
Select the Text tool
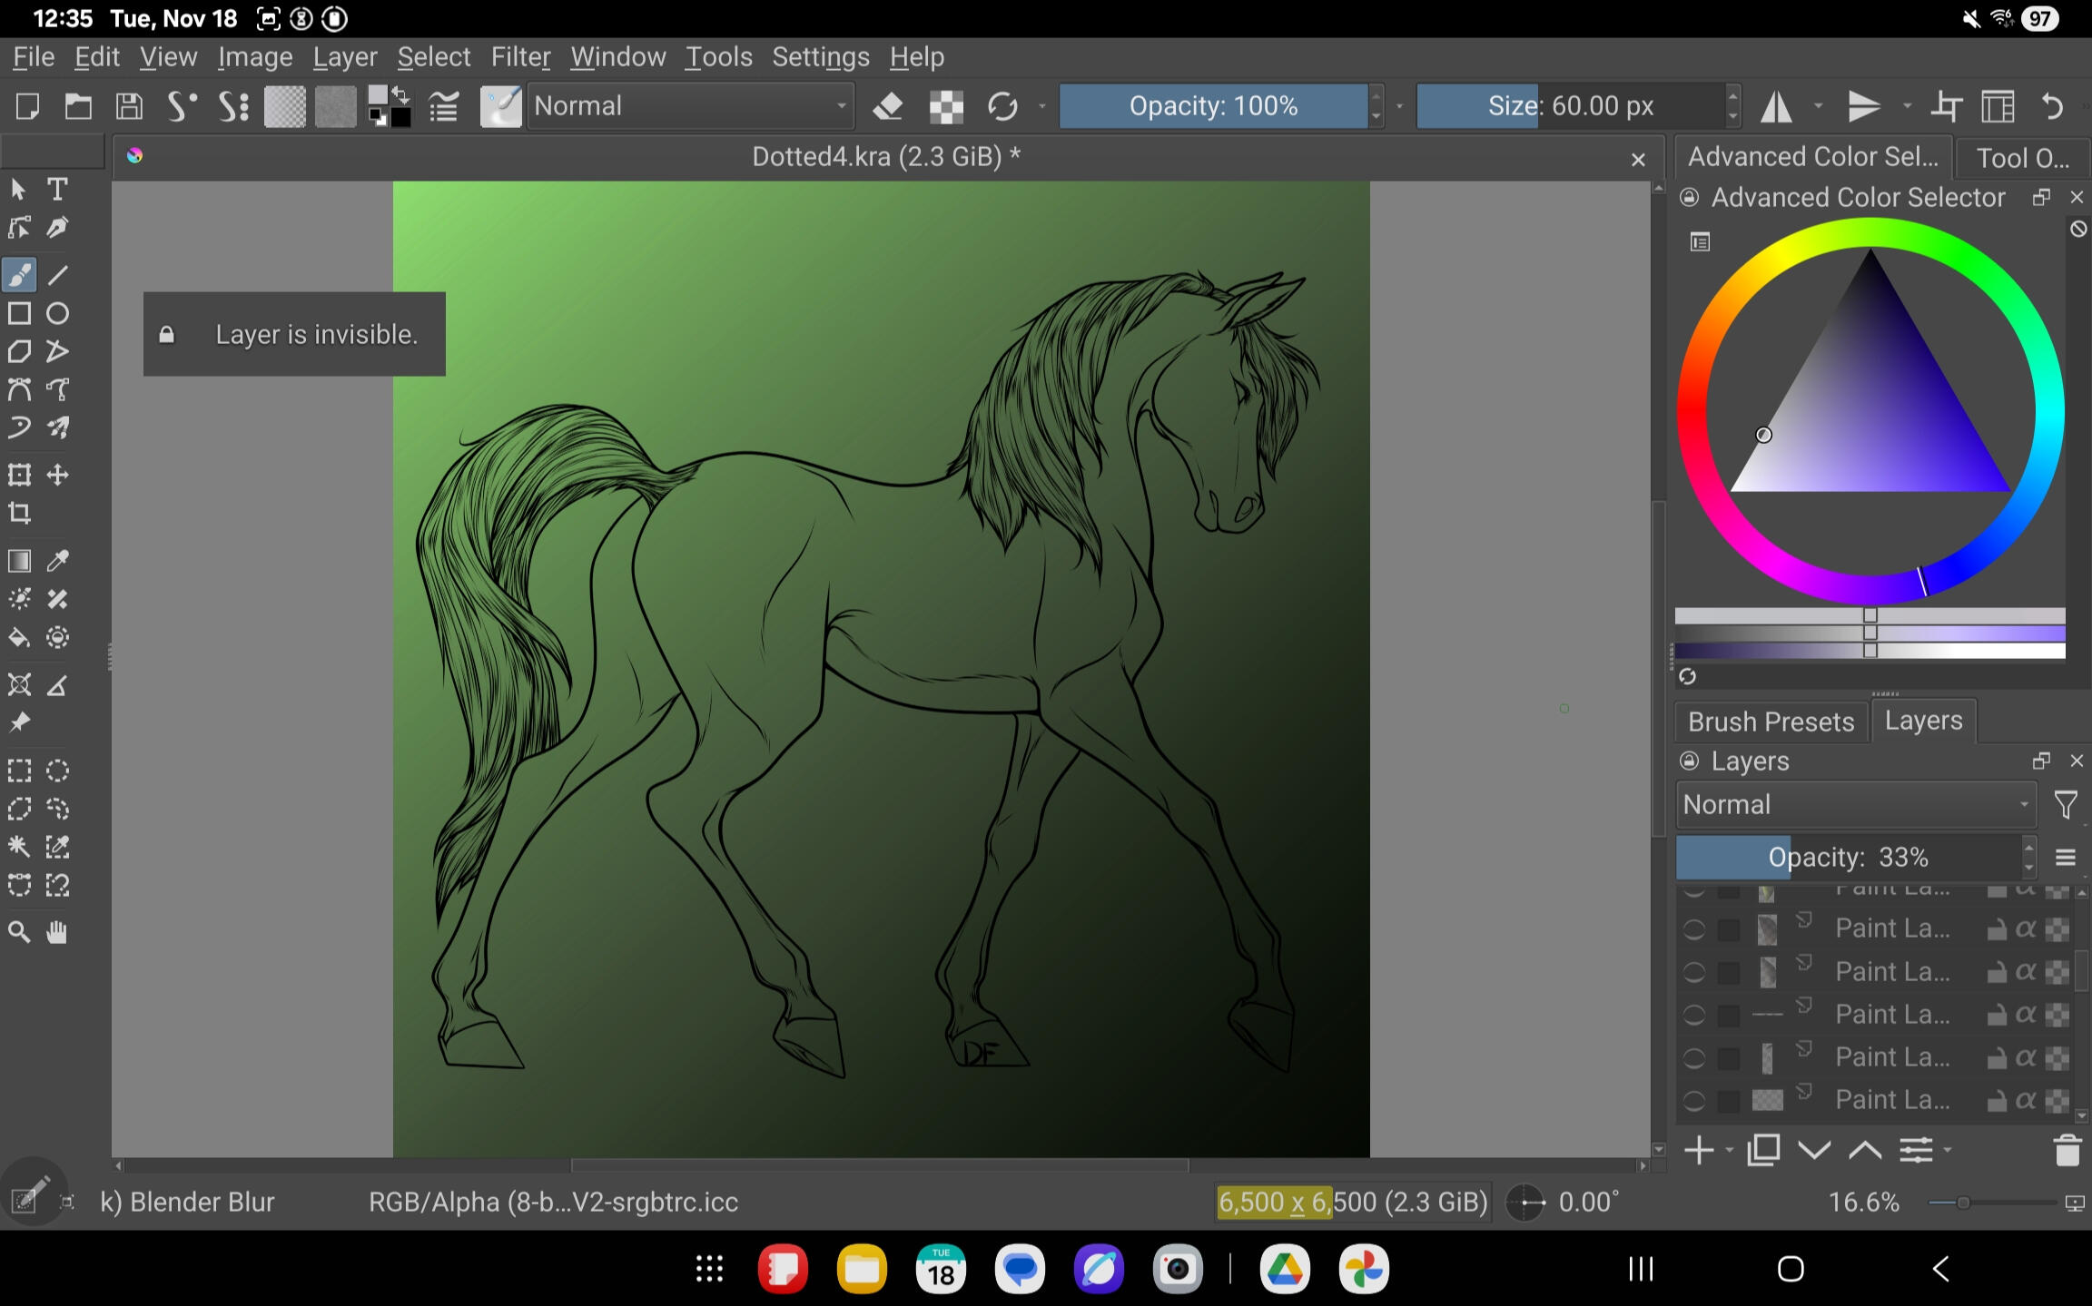(x=57, y=189)
